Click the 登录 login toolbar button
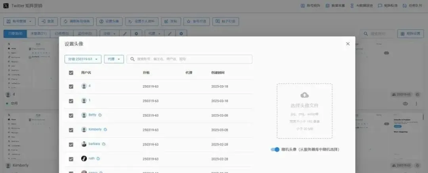The width and height of the screenshot is (428, 173). [x=48, y=21]
